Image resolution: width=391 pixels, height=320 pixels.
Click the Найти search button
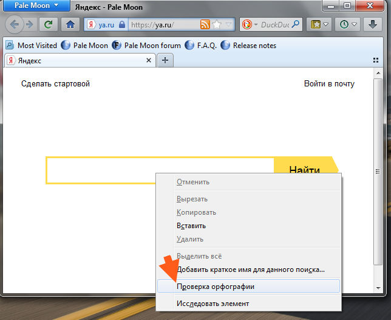pyautogui.click(x=306, y=165)
